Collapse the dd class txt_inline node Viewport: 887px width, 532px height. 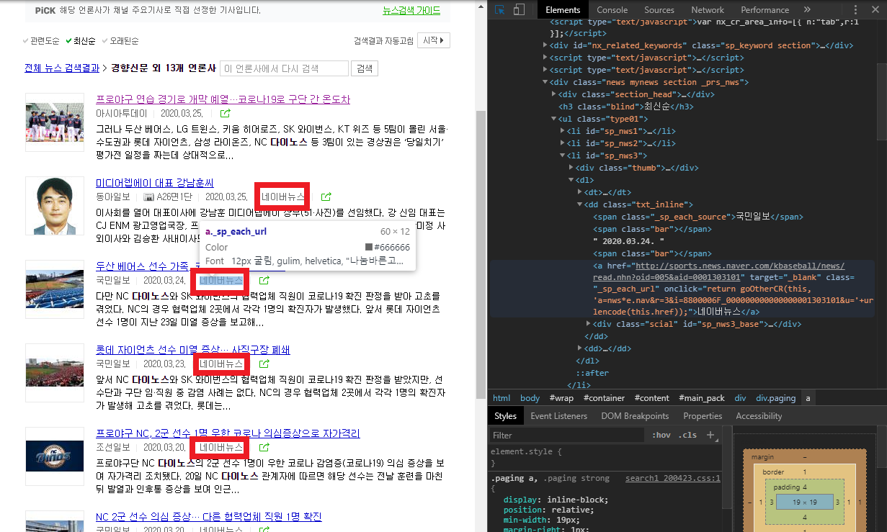click(x=581, y=204)
